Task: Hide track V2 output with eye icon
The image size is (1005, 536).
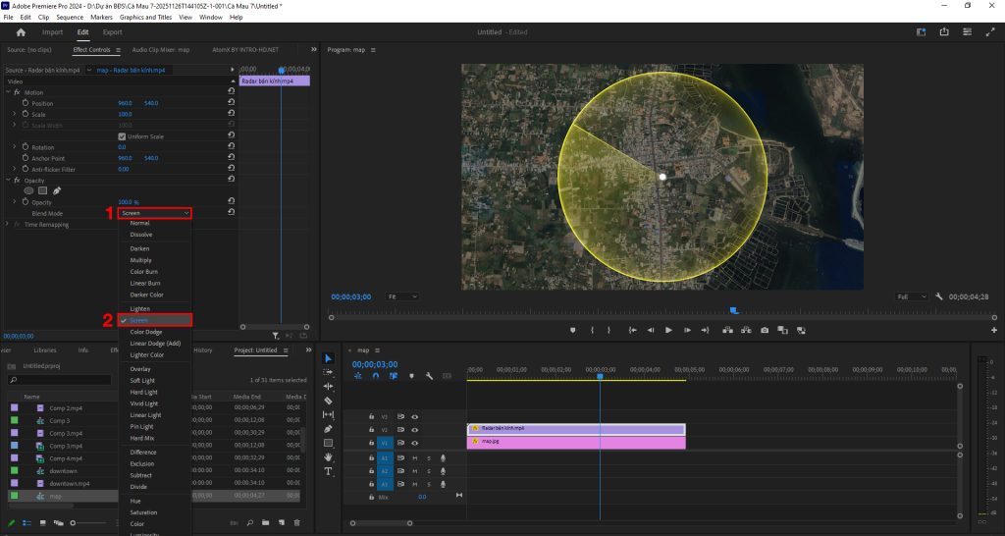Action: [x=414, y=429]
